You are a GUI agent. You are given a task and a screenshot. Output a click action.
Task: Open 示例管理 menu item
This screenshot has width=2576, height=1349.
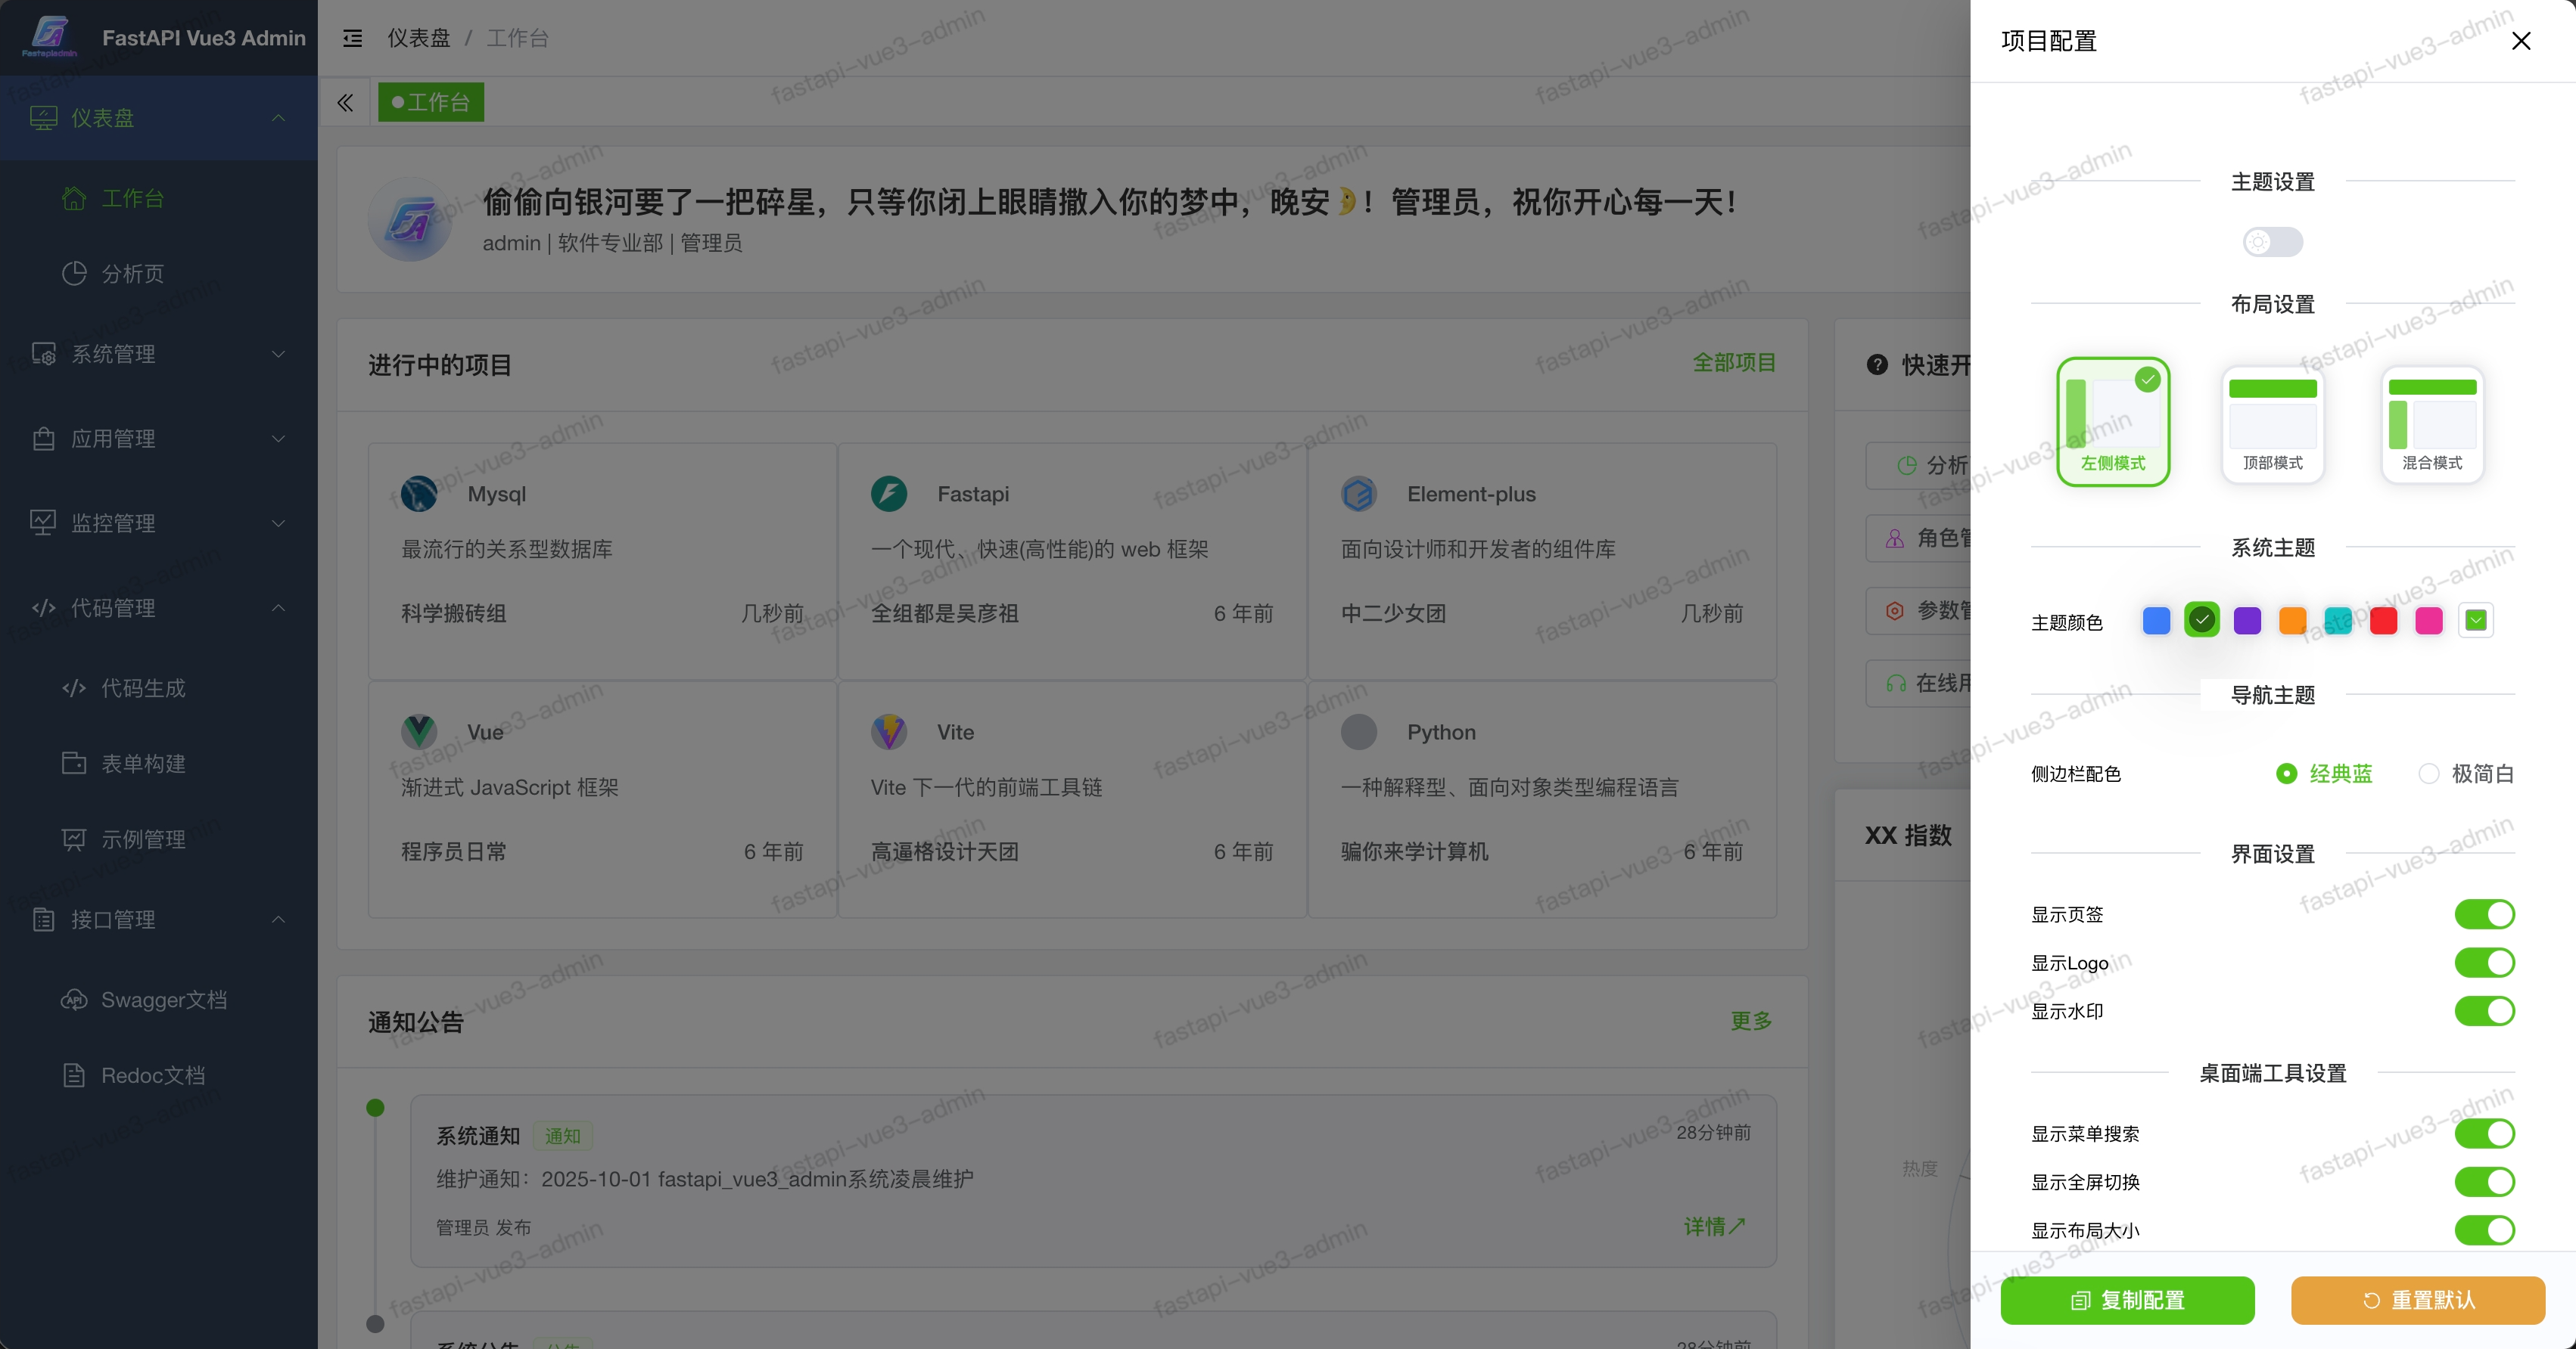coord(159,839)
